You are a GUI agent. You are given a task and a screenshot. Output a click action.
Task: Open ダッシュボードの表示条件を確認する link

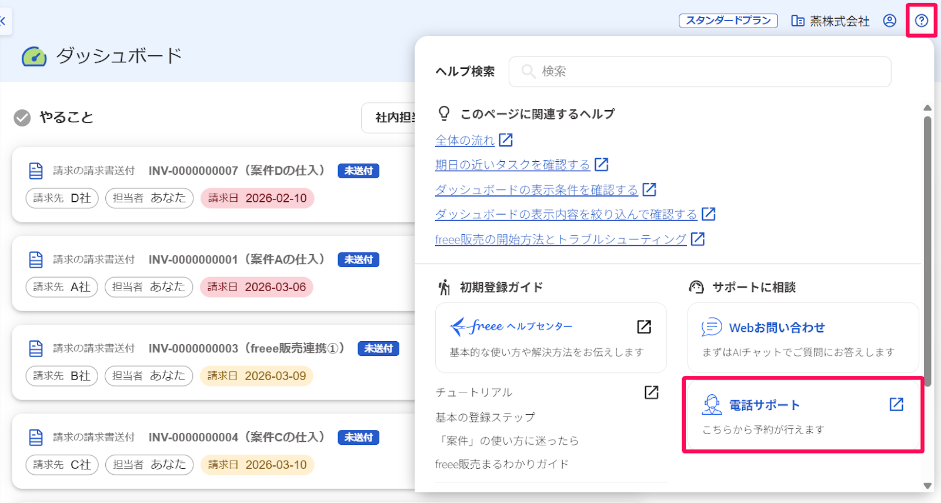point(536,189)
